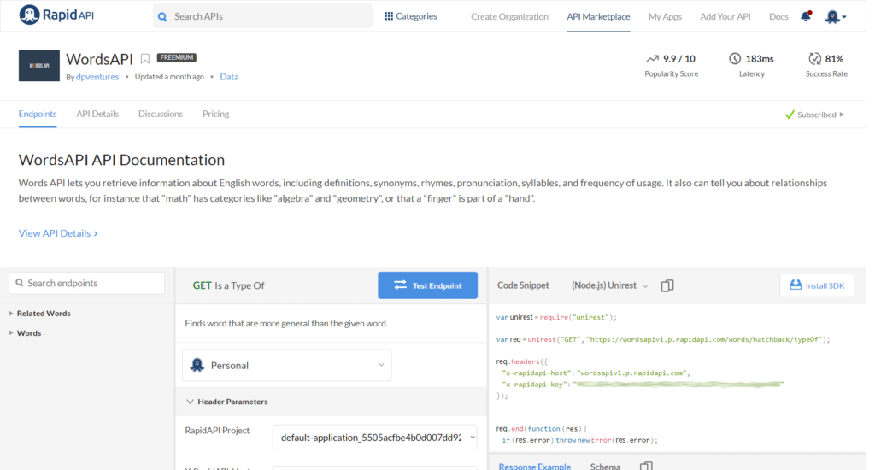875x470 pixels.
Task: Click the Code Snippet label
Action: [523, 285]
